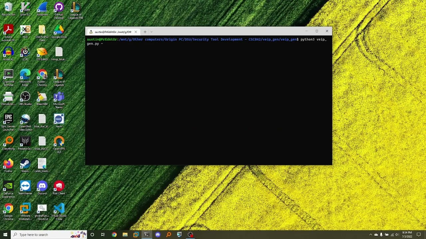This screenshot has width=426, height=239.
Task: Maximize the terminal window
Action: point(317,31)
